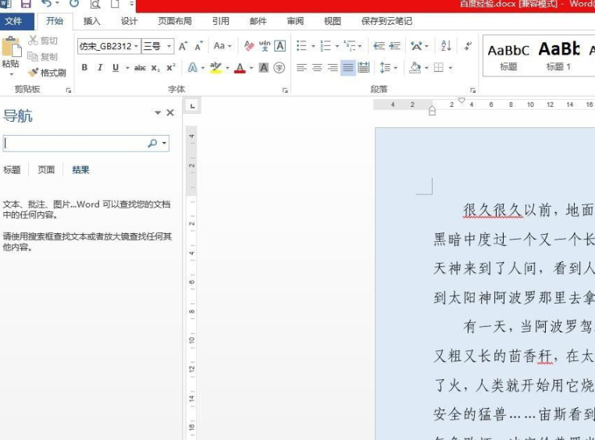Click the navigation search input box
Viewport: 595px width, 440px height.
(75, 144)
